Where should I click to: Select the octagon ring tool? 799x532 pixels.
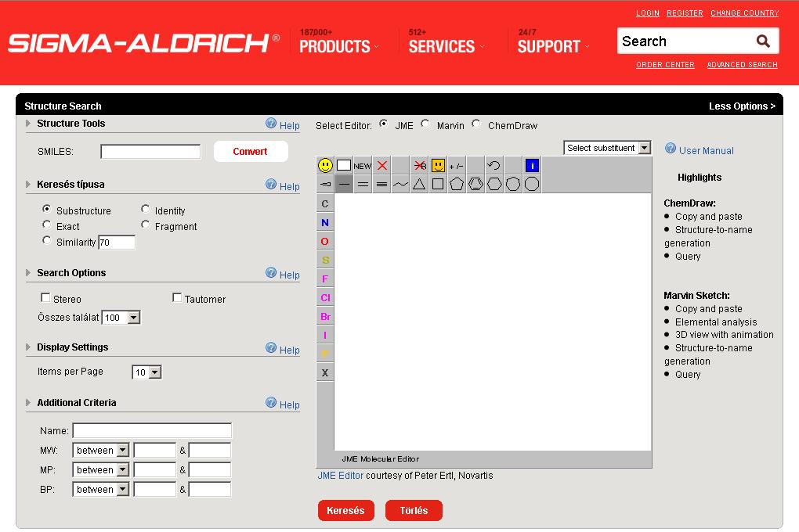tap(532, 185)
